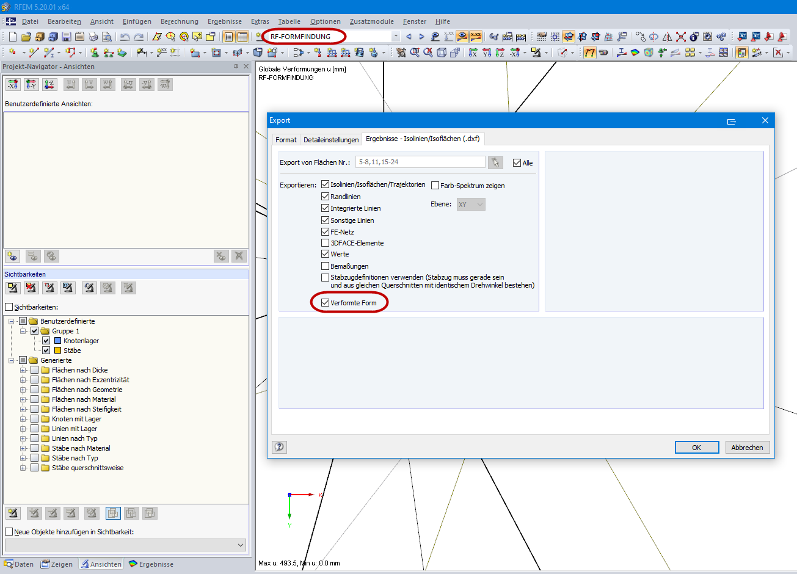
Task: Toggle the show values x.xx icon
Action: pyautogui.click(x=476, y=37)
